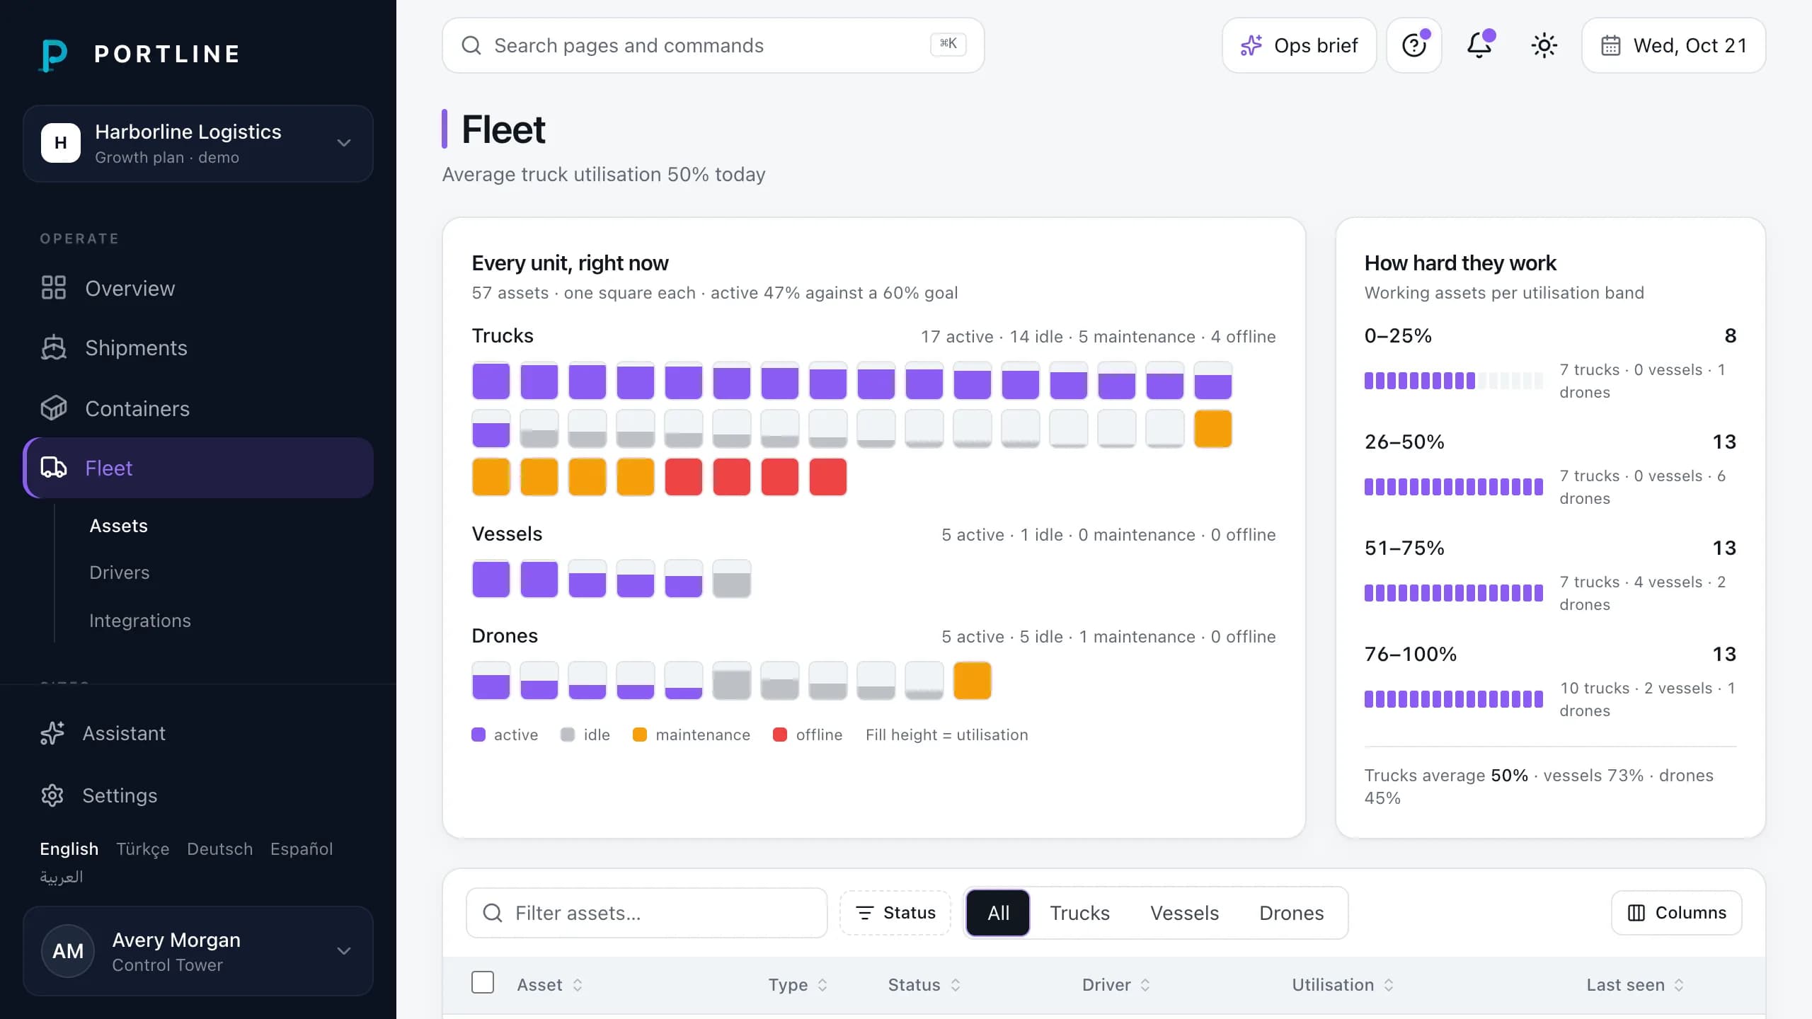This screenshot has width=1812, height=1019.
Task: Focus the Filter assets input field
Action: (647, 913)
